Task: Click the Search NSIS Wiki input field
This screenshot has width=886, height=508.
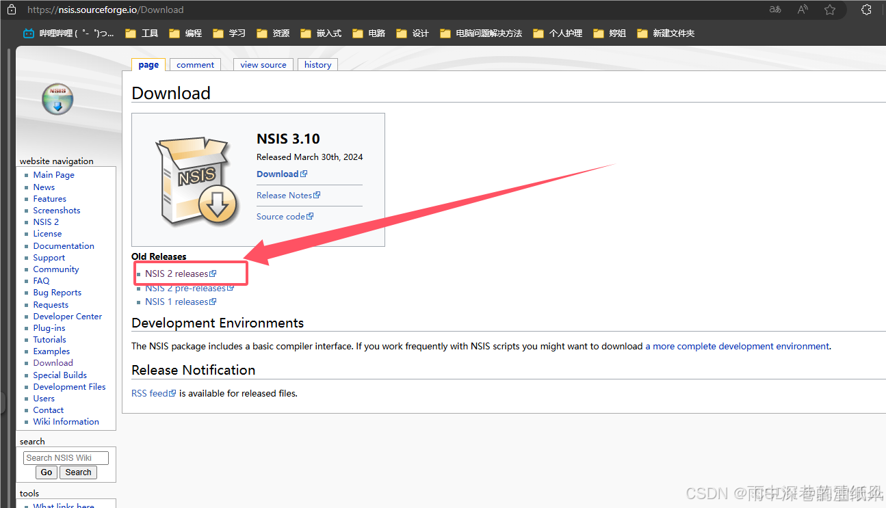Action: coord(66,458)
